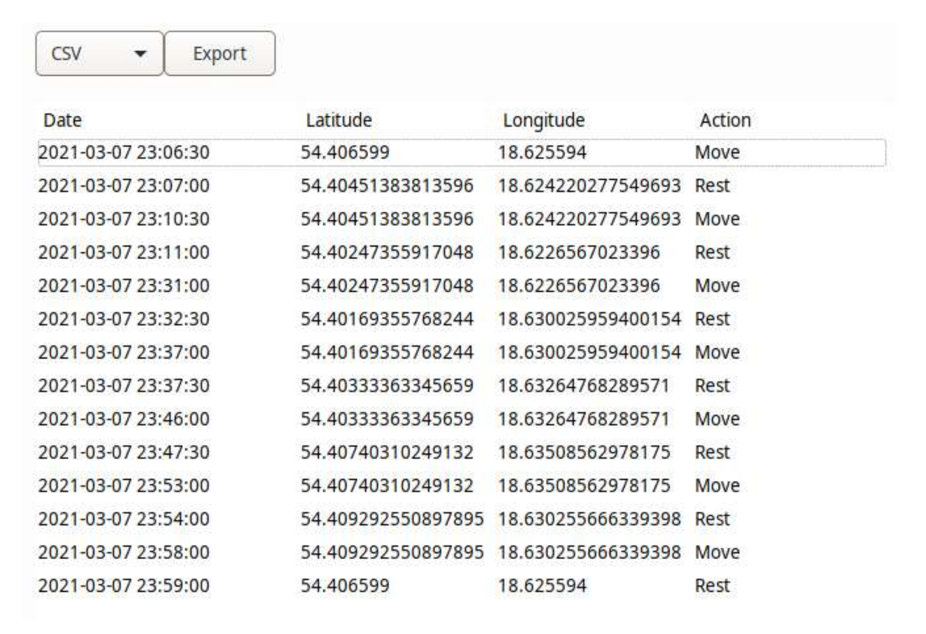Click the Action column header
Screen dimensions: 926x634
tap(725, 120)
